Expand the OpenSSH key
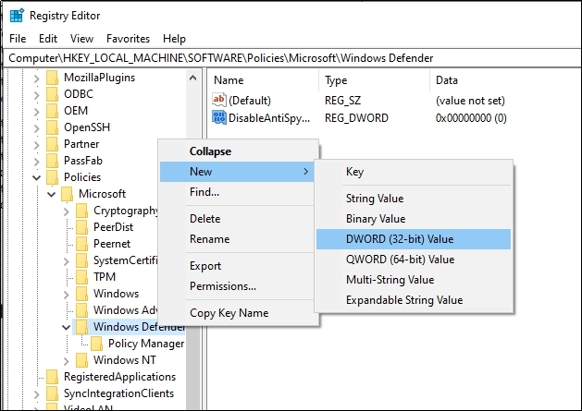Image resolution: width=582 pixels, height=411 pixels. (36, 128)
